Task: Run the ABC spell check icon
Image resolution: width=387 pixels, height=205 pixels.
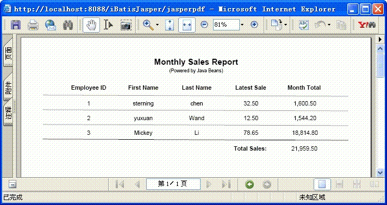Action: point(304,25)
